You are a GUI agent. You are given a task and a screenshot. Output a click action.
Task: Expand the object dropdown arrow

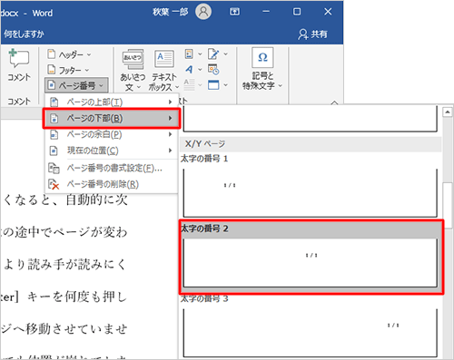pos(226,85)
